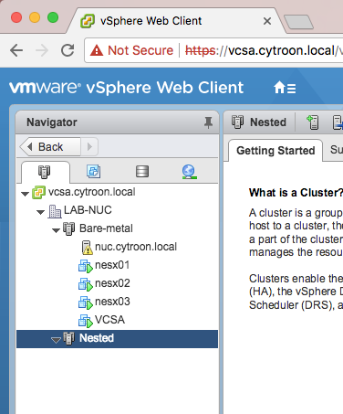Select virtual machine nesx01

click(112, 265)
